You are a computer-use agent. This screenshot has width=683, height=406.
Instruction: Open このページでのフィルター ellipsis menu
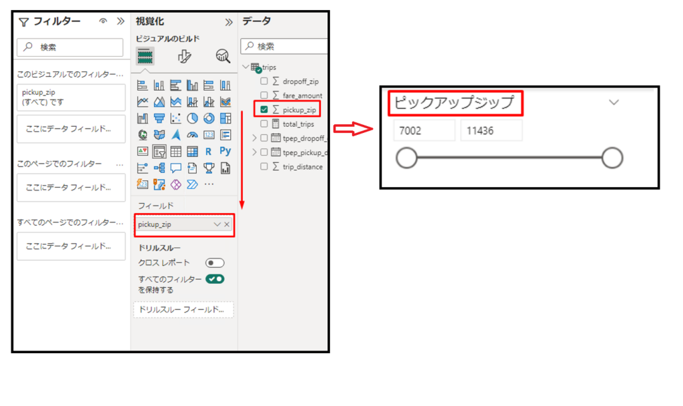[x=119, y=164]
